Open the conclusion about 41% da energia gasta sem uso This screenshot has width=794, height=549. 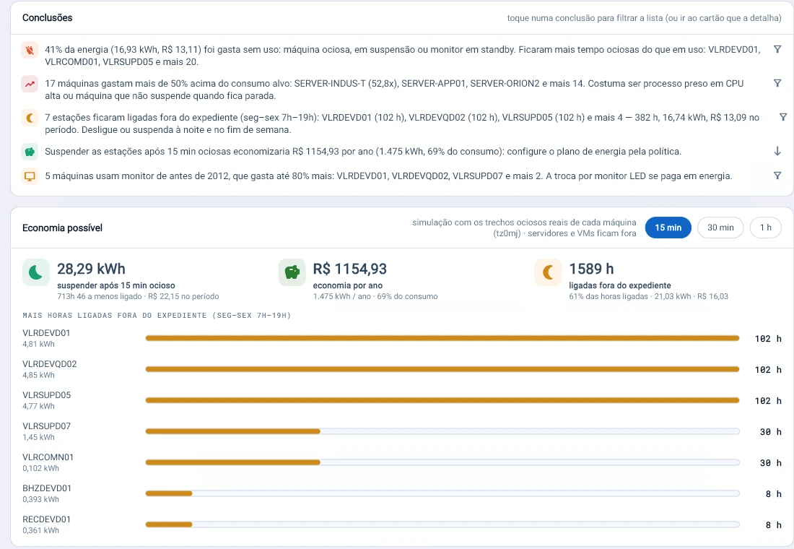pyautogui.click(x=403, y=56)
